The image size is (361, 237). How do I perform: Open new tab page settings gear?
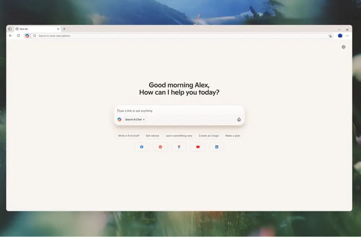(343, 47)
